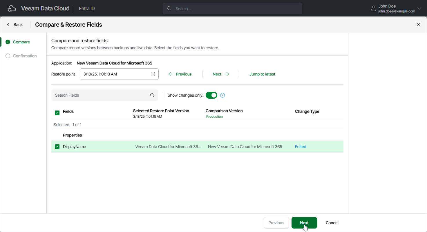This screenshot has width=427, height=232.
Task: Click the Selected 1 of 1 counter
Action: [x=68, y=125]
